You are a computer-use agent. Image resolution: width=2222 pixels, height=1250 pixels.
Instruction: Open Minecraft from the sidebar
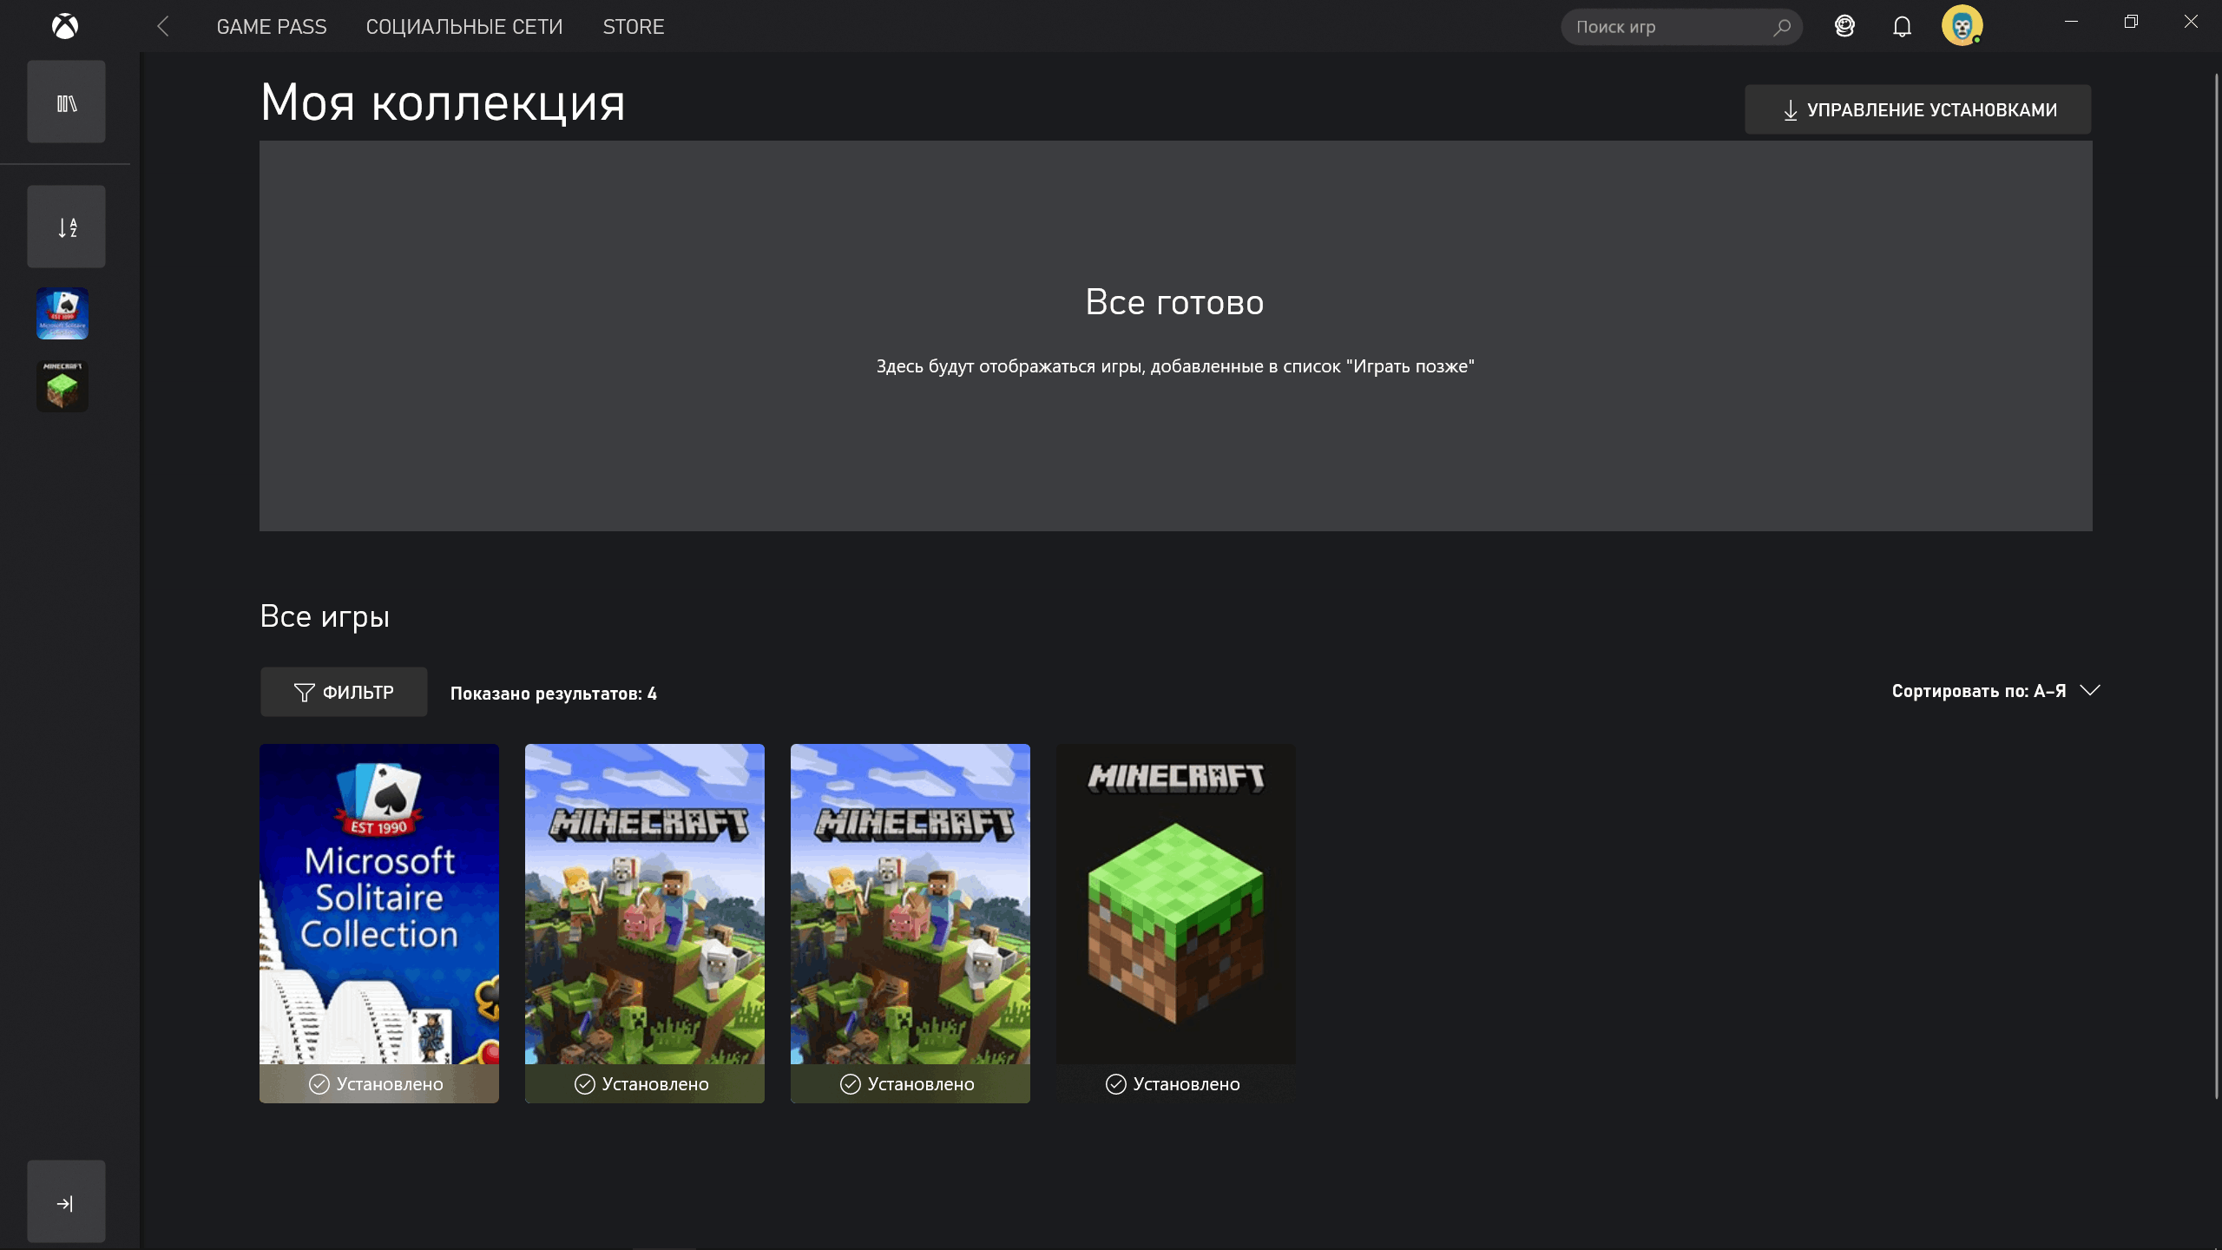pos(62,386)
